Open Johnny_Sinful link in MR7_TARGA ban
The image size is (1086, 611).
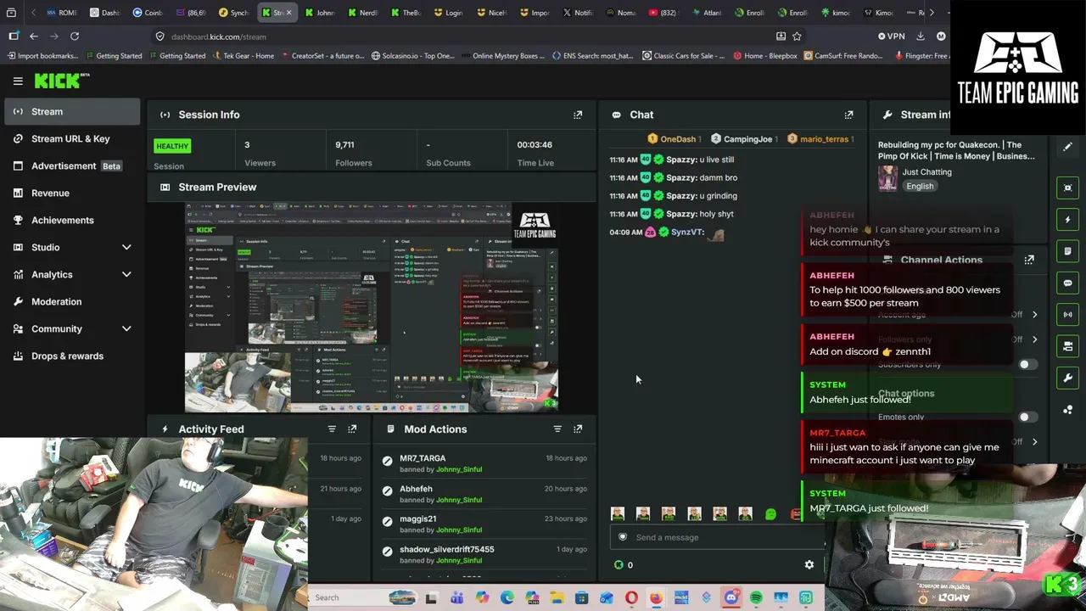tap(458, 469)
